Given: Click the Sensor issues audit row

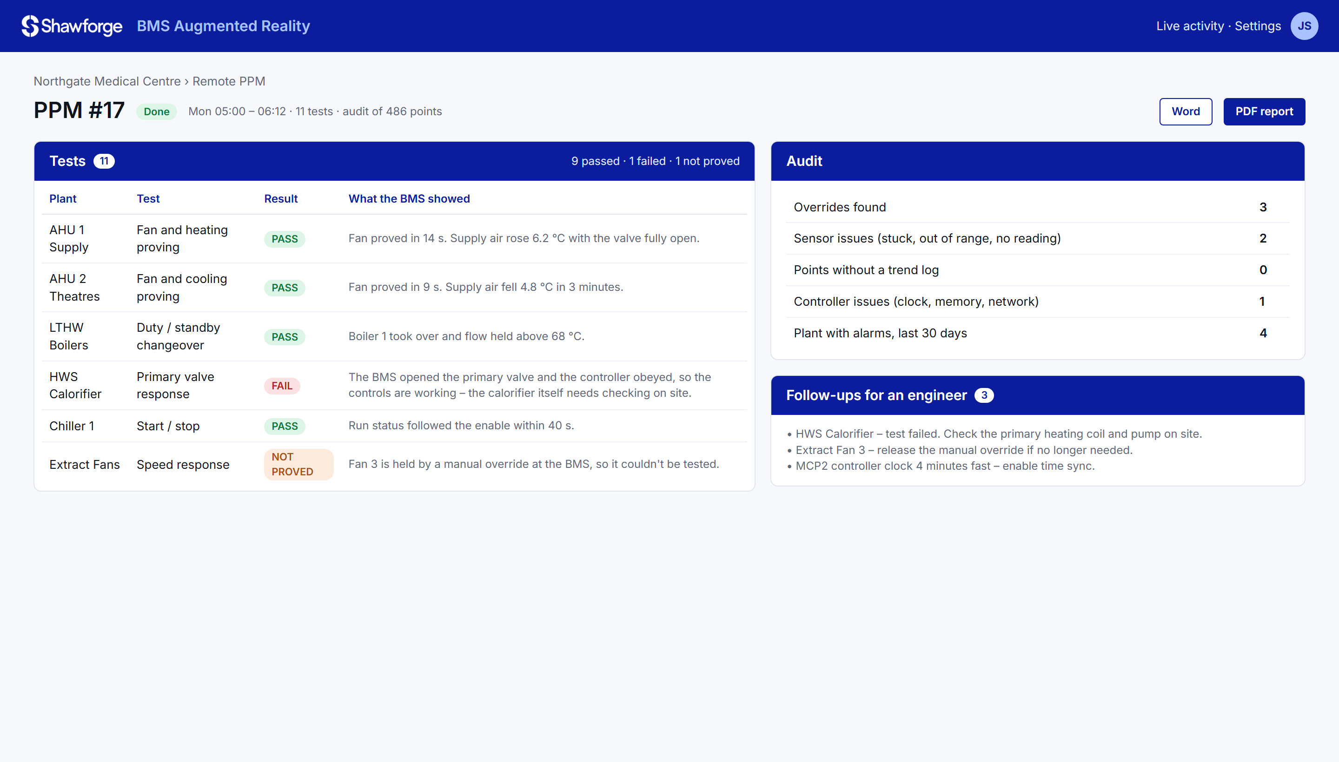Looking at the screenshot, I should click(x=1037, y=239).
